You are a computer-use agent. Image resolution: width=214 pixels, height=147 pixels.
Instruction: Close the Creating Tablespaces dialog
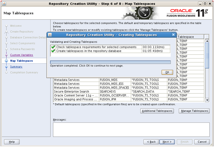click(173, 35)
